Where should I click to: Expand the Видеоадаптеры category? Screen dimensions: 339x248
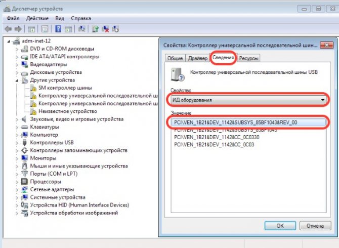(17, 65)
